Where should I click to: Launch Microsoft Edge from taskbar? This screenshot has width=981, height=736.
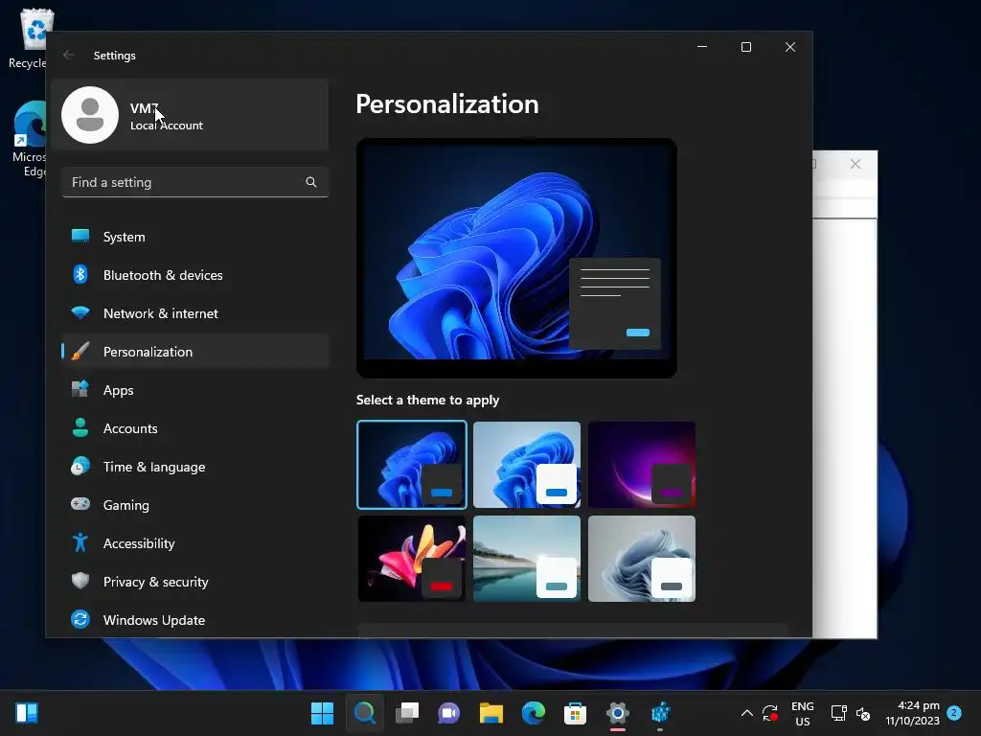(x=533, y=713)
